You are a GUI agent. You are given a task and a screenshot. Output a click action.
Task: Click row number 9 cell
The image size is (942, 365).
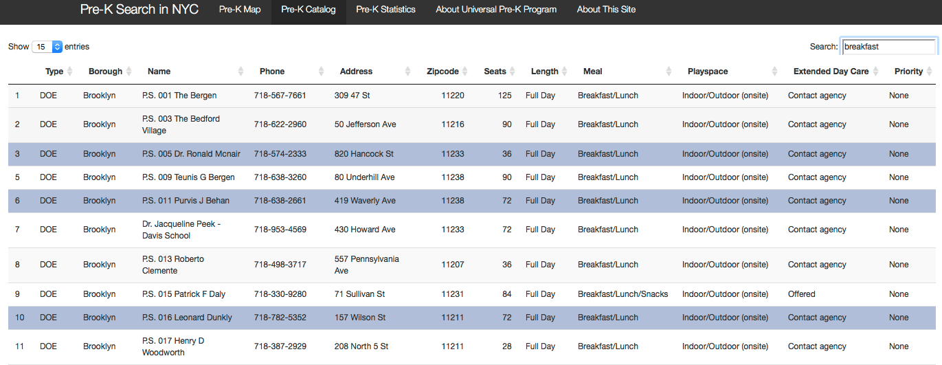coord(18,294)
